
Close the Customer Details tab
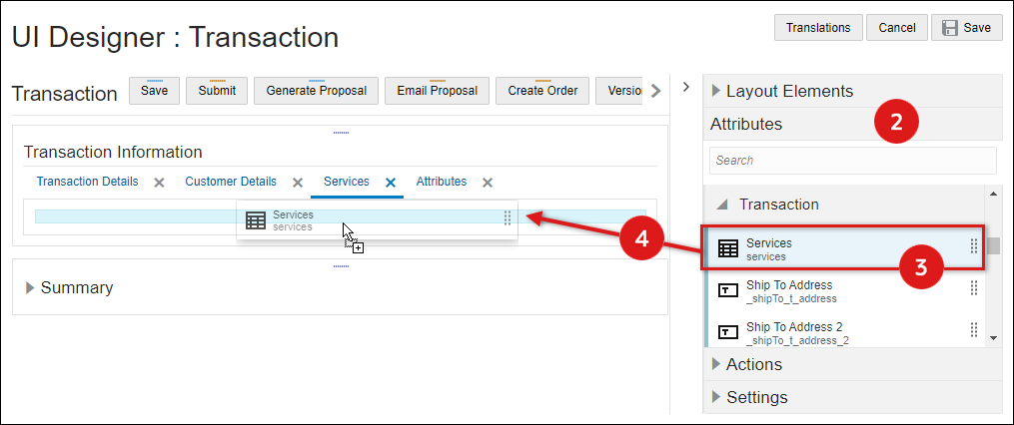click(297, 183)
